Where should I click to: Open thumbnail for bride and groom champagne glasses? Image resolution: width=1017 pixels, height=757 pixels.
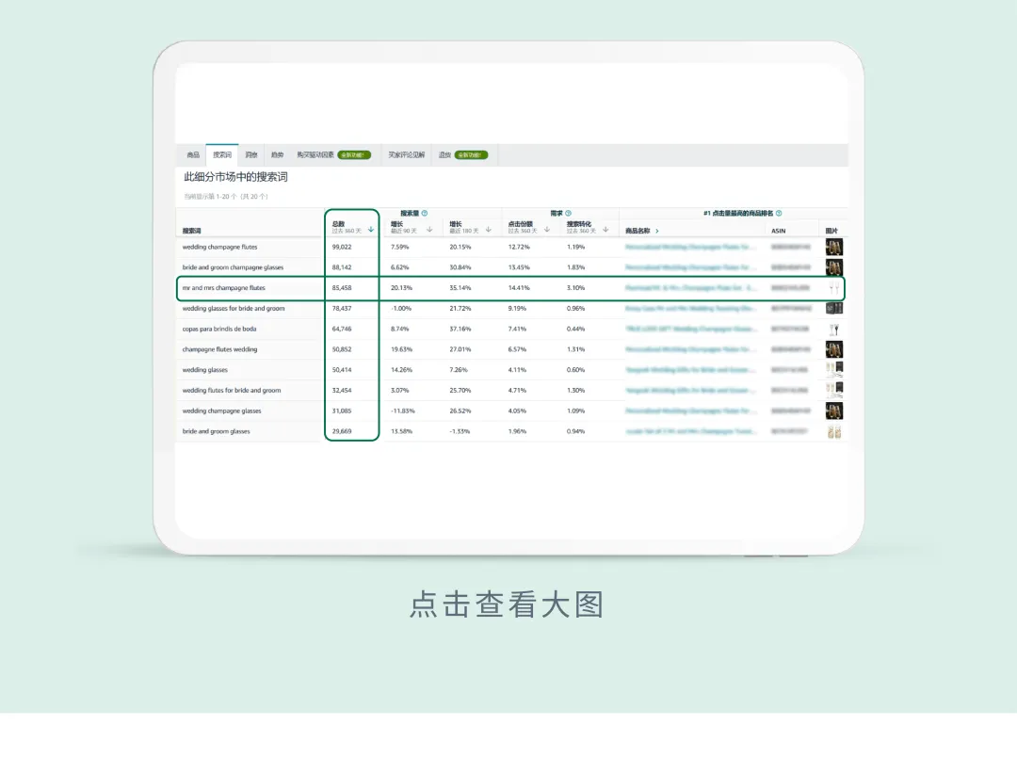834,267
